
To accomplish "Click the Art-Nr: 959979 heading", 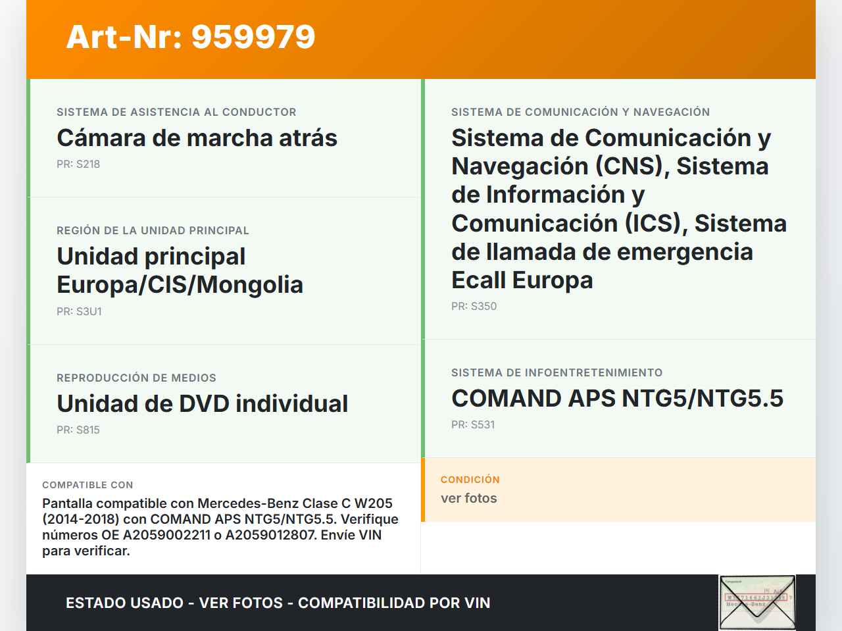I will tap(191, 37).
